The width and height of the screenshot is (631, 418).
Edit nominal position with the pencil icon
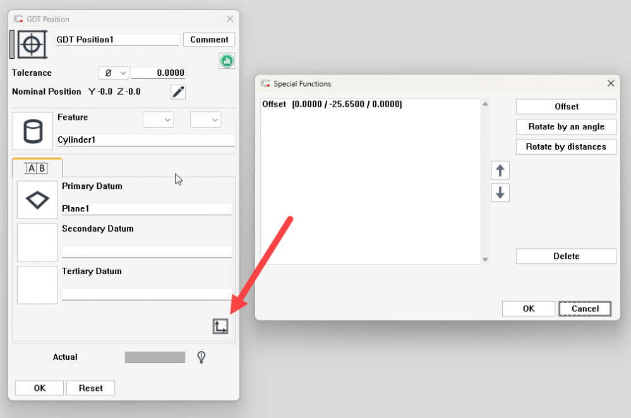[x=178, y=92]
